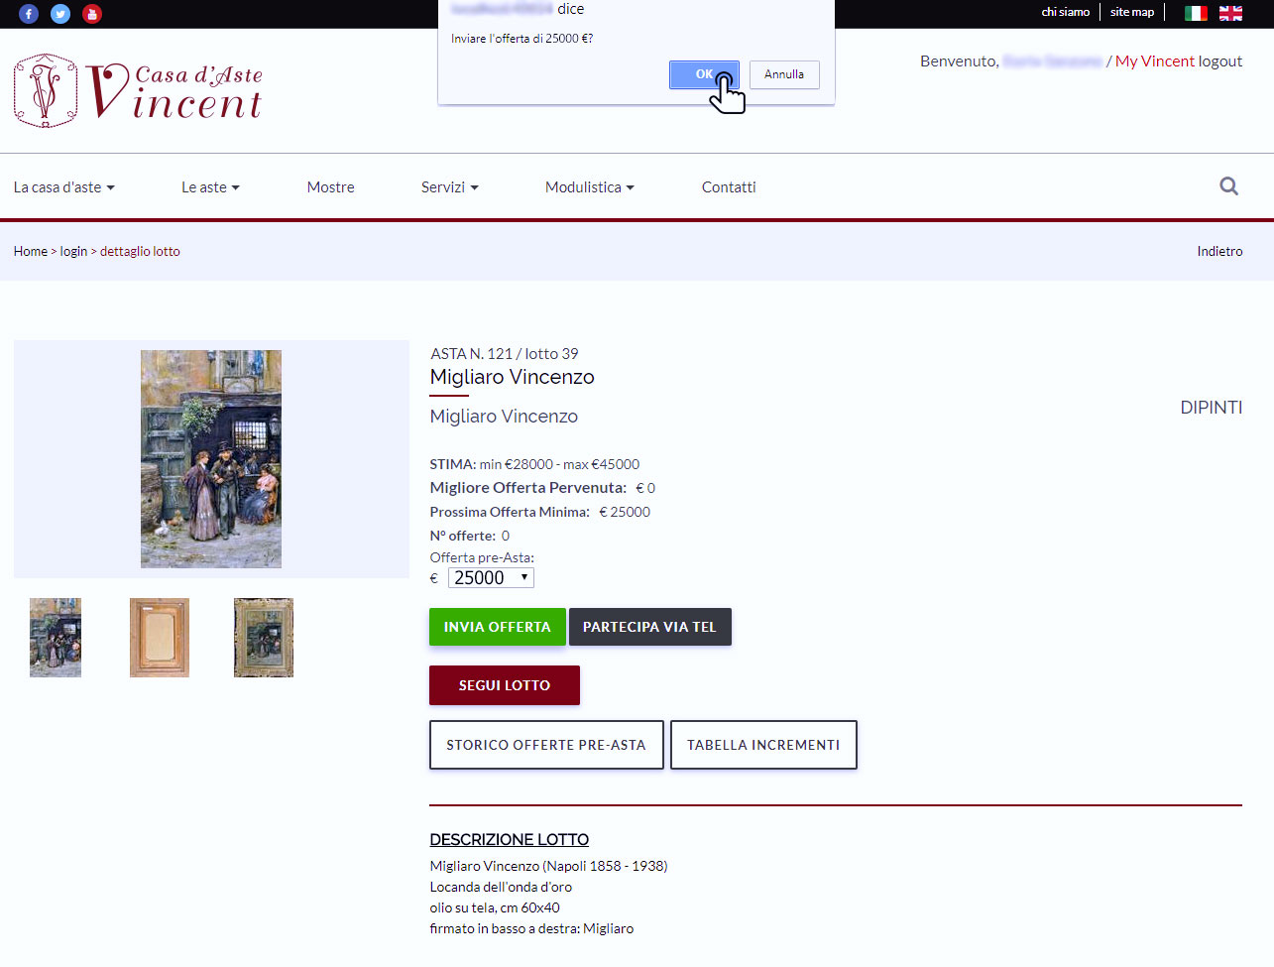Viewport: 1274px width, 967px height.
Task: Open the chi siamo link
Action: click(x=1066, y=12)
